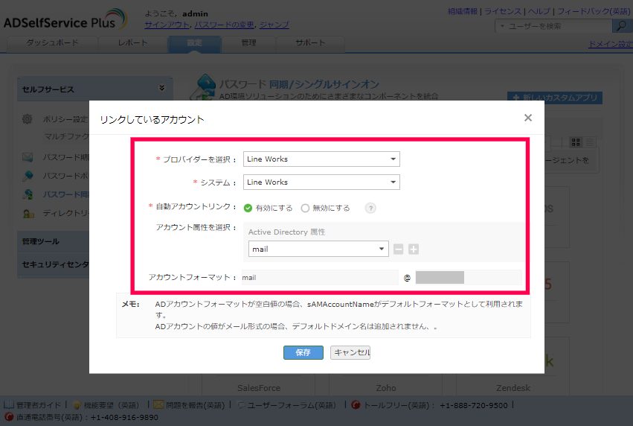This screenshot has width=633, height=426.
Task: Select the 無効にする radio button
Action: 305,208
